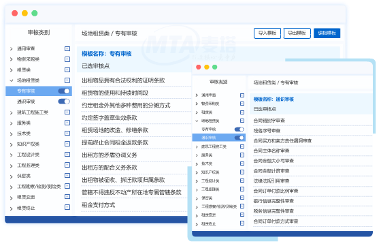Screen dimensions: 381x248
Task: Expand 通用审查 category in back window
Action: tap(11, 49)
